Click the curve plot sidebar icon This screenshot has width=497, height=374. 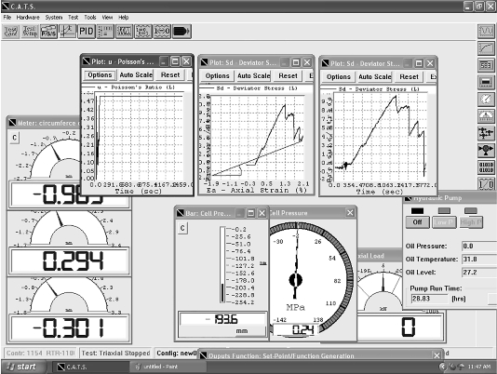[x=486, y=48]
